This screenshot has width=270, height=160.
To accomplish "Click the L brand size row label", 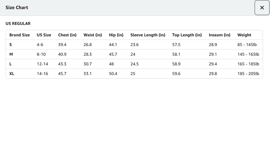I will [11, 64].
